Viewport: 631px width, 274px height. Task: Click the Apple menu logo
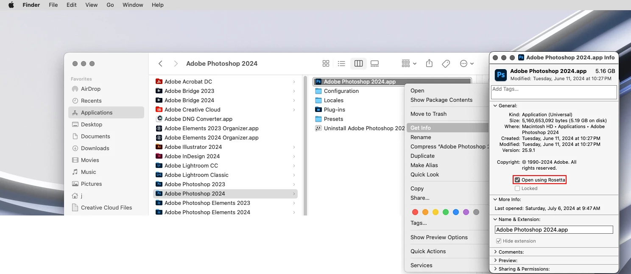tap(11, 5)
